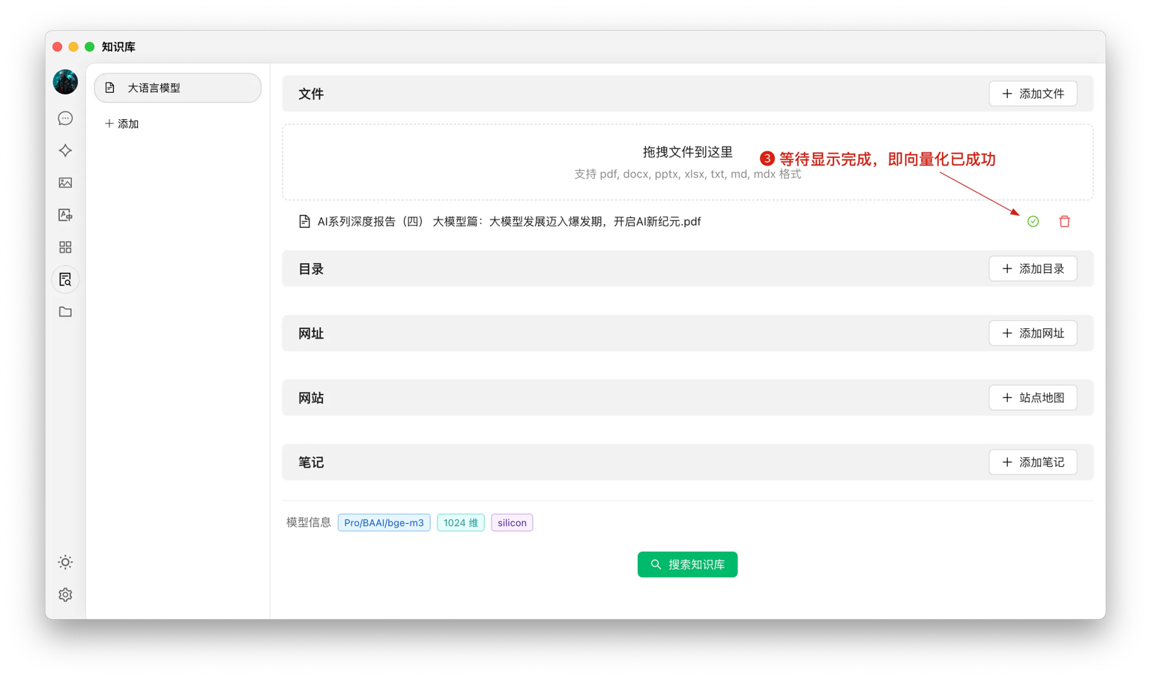Click the 搜索知识库 search button
The height and width of the screenshot is (679, 1151).
tap(687, 564)
